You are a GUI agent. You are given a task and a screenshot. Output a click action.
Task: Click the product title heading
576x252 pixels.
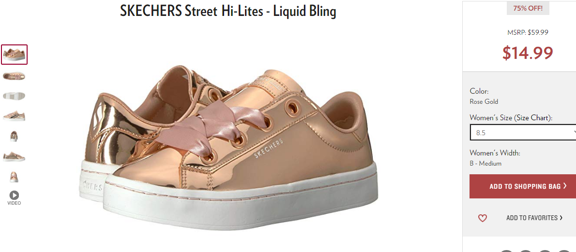[228, 12]
